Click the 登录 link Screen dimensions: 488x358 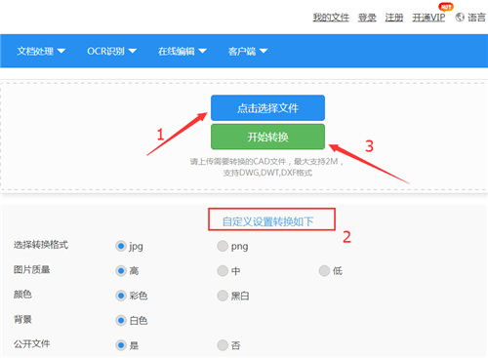click(367, 18)
